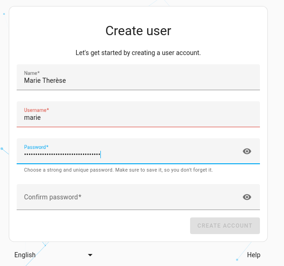Show the Password field's hidden characters
This screenshot has width=284, height=266.
click(247, 151)
